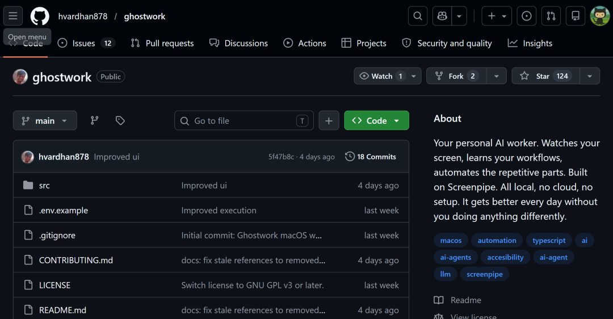Open src row commit message Improved ui
This screenshot has width=613, height=319.
[204, 185]
